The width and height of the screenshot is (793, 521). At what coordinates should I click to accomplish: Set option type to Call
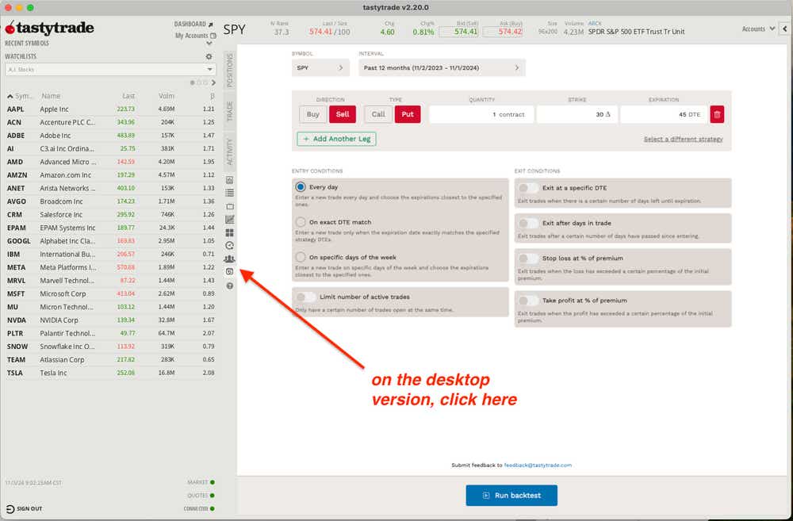pyautogui.click(x=378, y=114)
